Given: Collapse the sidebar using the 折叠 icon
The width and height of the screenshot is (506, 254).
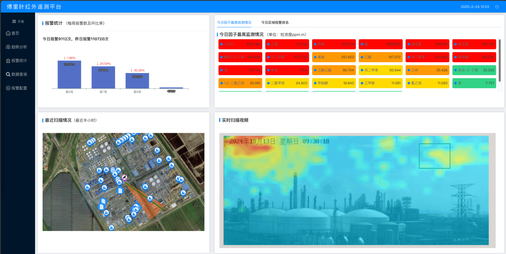Looking at the screenshot, I should 18,21.
